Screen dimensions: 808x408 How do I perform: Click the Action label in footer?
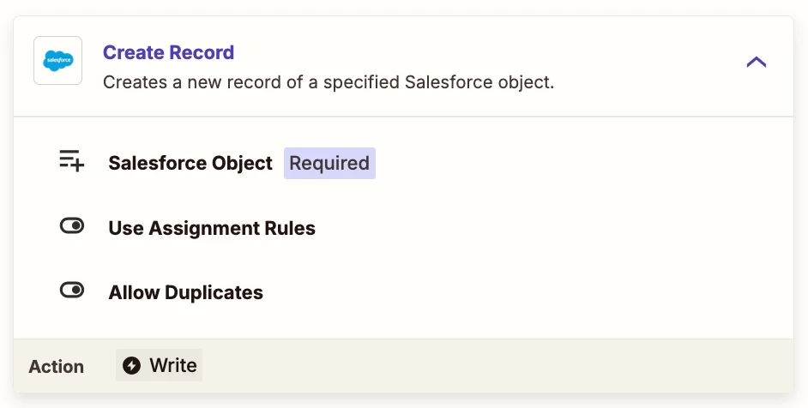pos(56,366)
